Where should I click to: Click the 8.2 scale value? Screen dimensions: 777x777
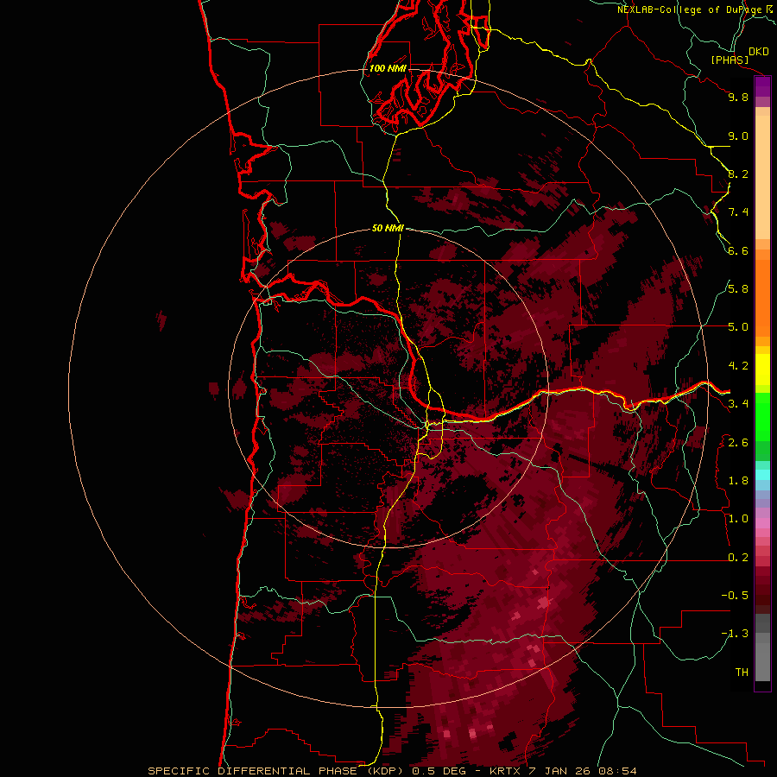click(738, 174)
